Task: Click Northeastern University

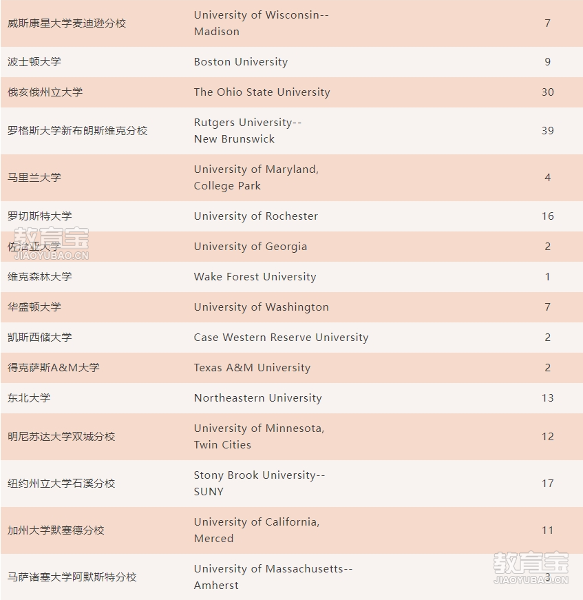Action: (257, 397)
